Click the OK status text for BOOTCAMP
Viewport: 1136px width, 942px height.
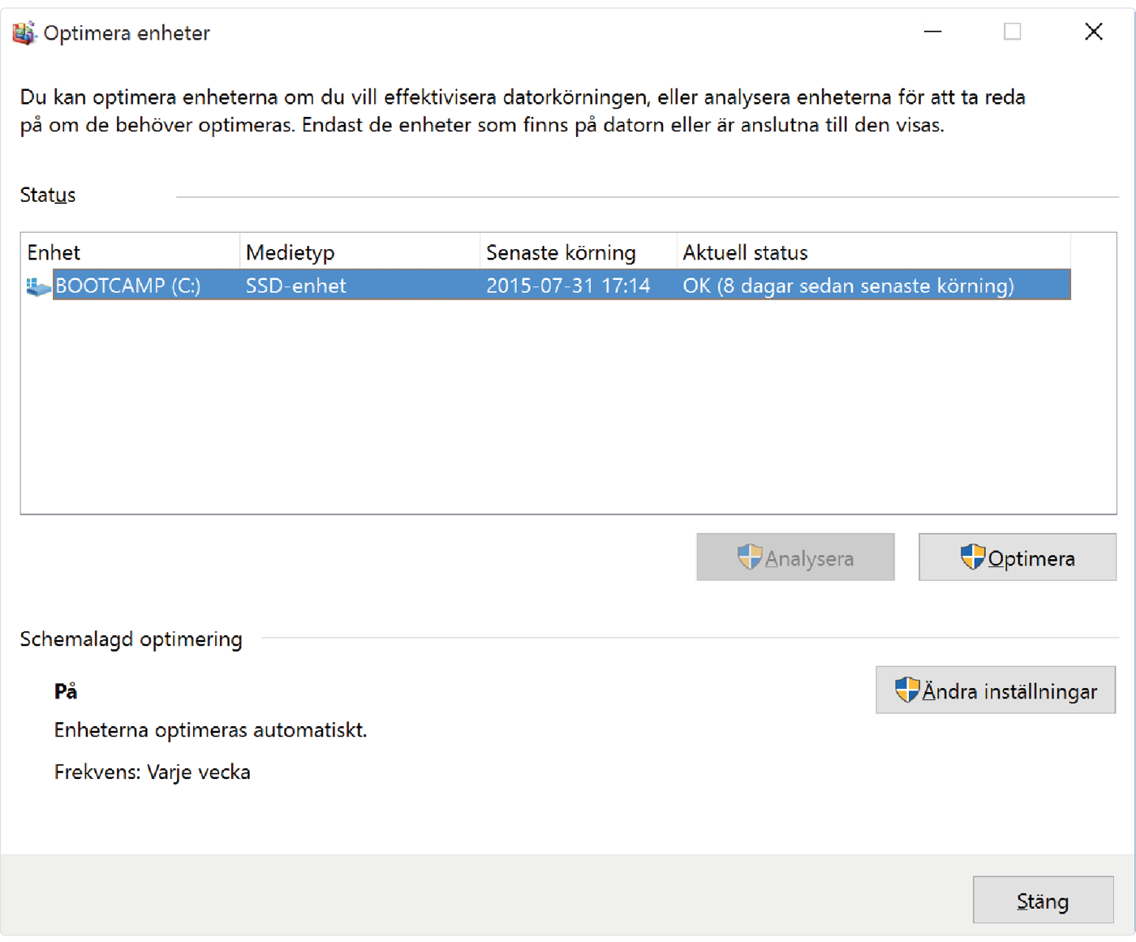click(x=848, y=286)
